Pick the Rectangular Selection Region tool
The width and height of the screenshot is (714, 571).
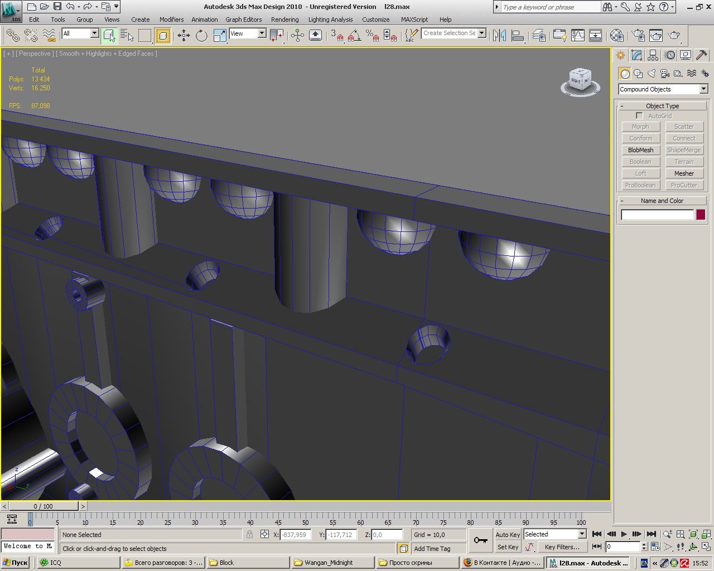tap(145, 36)
